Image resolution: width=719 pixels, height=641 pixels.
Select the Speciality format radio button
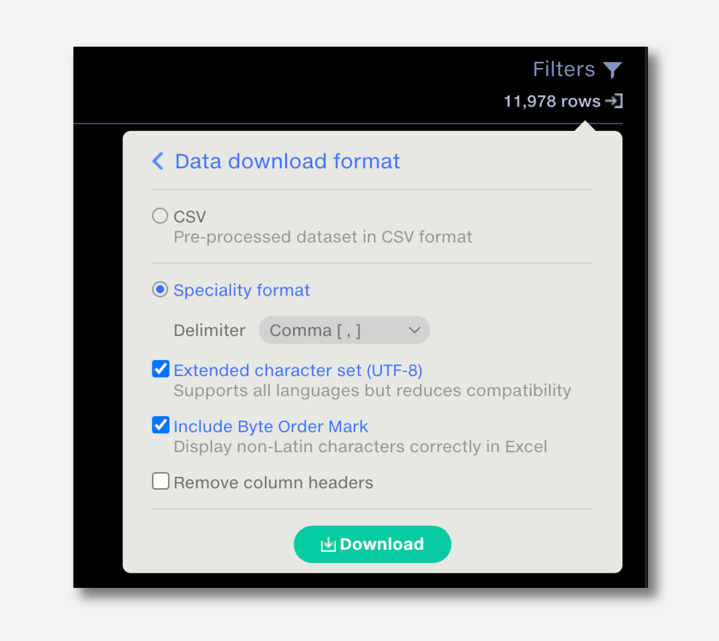pos(160,290)
